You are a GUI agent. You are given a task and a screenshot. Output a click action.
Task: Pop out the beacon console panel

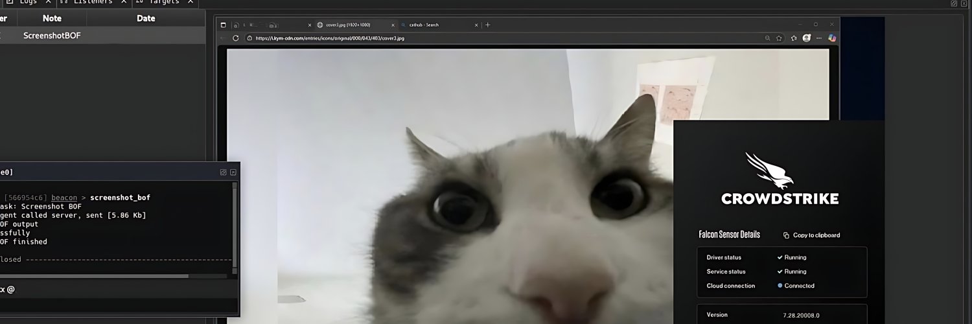[223, 172]
